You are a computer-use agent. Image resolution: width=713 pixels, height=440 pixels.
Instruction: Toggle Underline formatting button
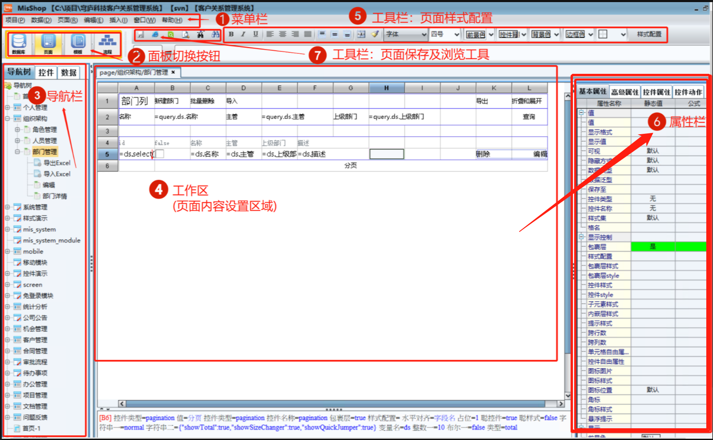(255, 34)
